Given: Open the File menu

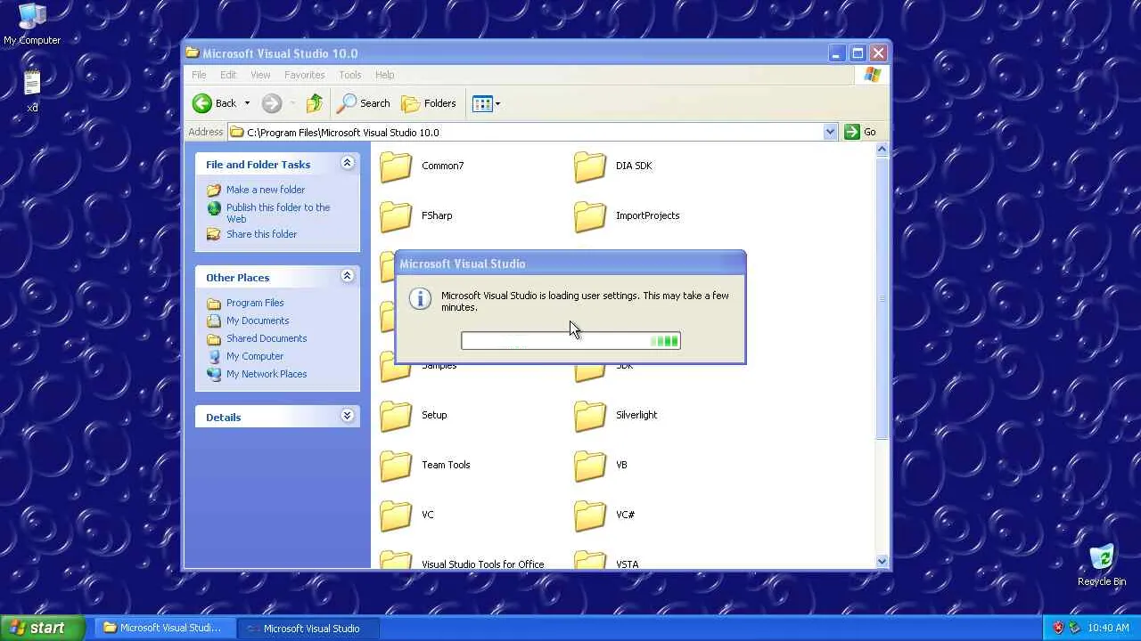Looking at the screenshot, I should pyautogui.click(x=199, y=75).
